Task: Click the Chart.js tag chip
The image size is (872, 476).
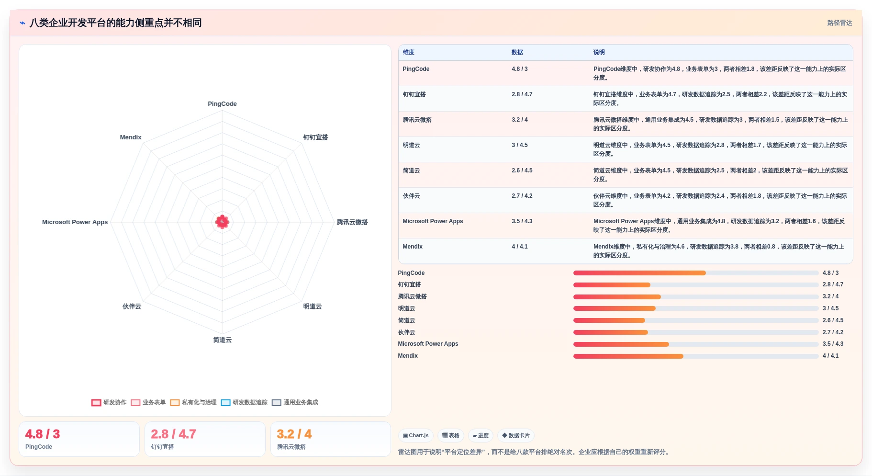Action: click(x=416, y=436)
